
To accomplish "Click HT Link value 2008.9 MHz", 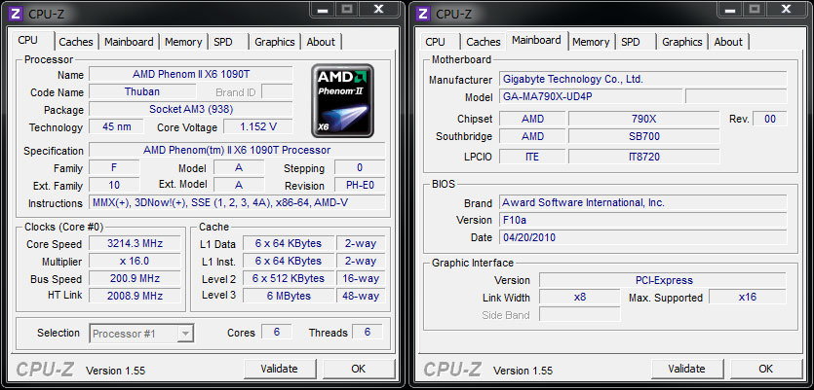I will [135, 296].
